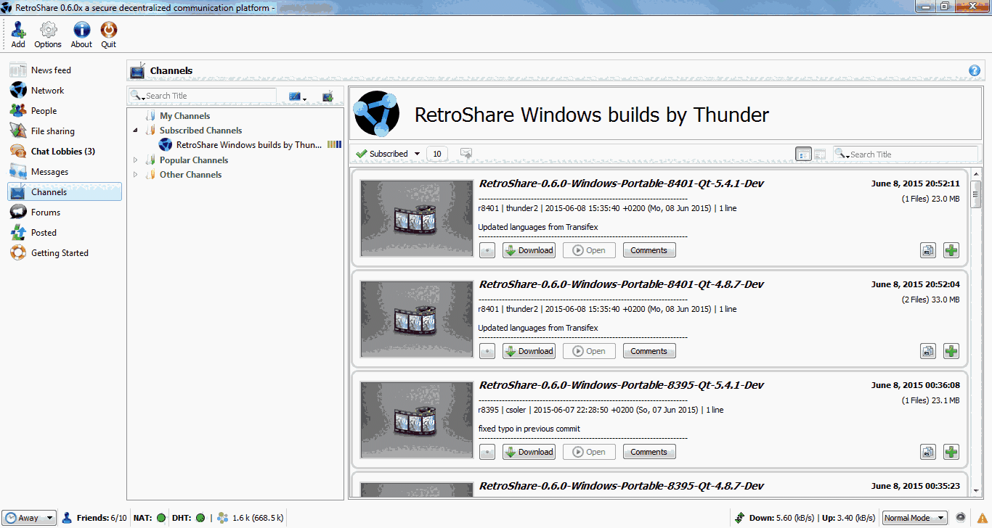Click green plus icon for 8401-Qt-4.8.7 post
The image size is (992, 528).
coord(951,351)
